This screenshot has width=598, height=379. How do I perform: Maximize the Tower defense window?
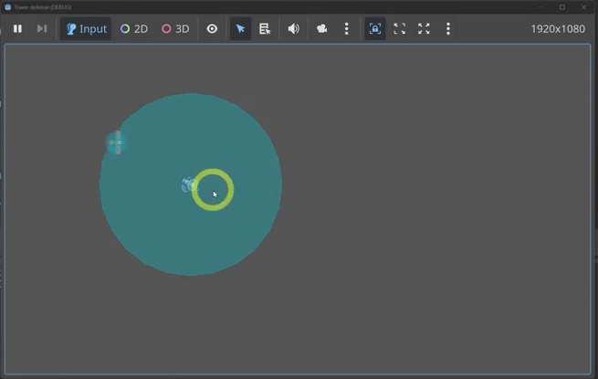click(562, 7)
